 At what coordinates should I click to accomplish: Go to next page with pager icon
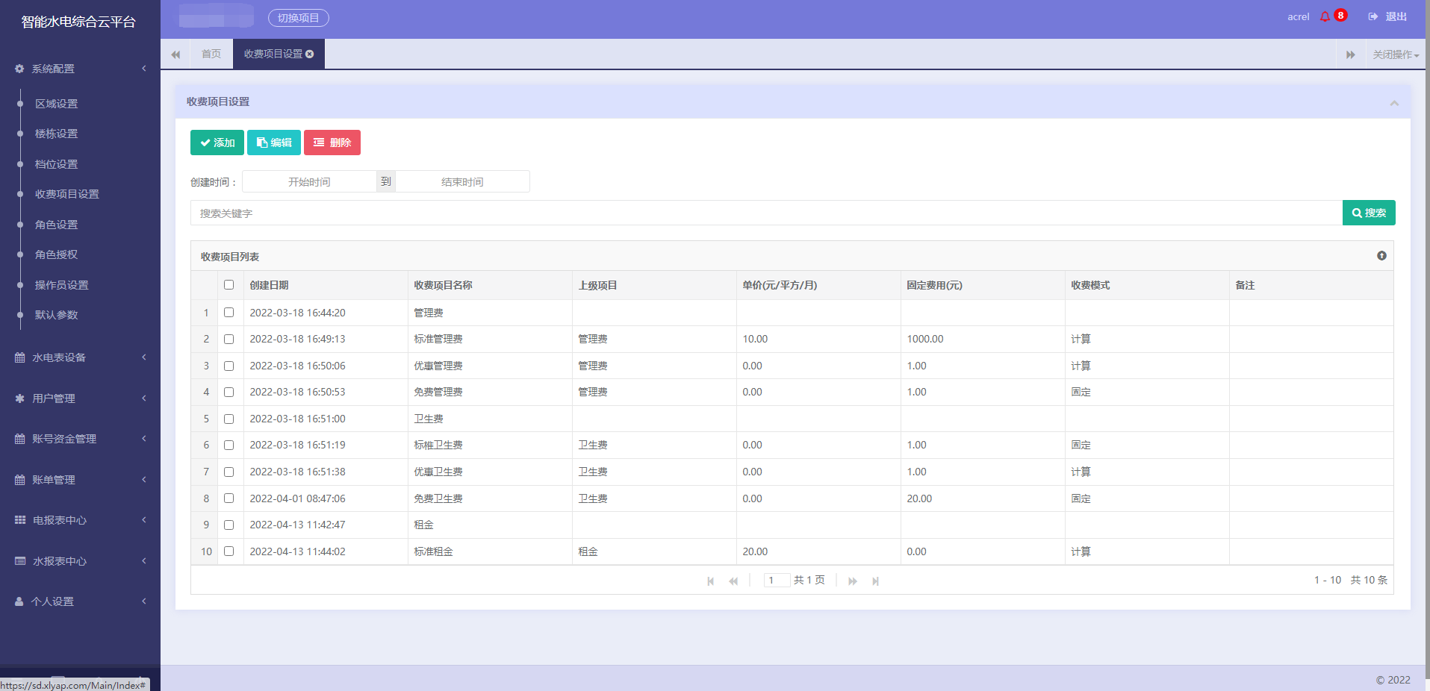[x=853, y=581]
